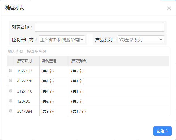Click the 192x192 size cell
Image resolution: width=176 pixels, height=140 pixels.
tap(25, 71)
